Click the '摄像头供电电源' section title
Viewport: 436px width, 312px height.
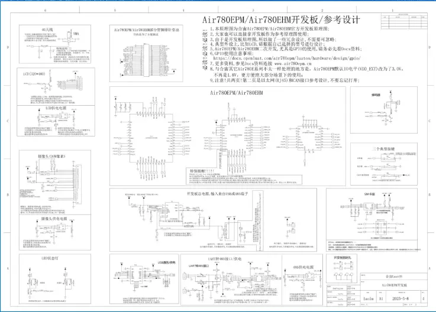(54, 219)
